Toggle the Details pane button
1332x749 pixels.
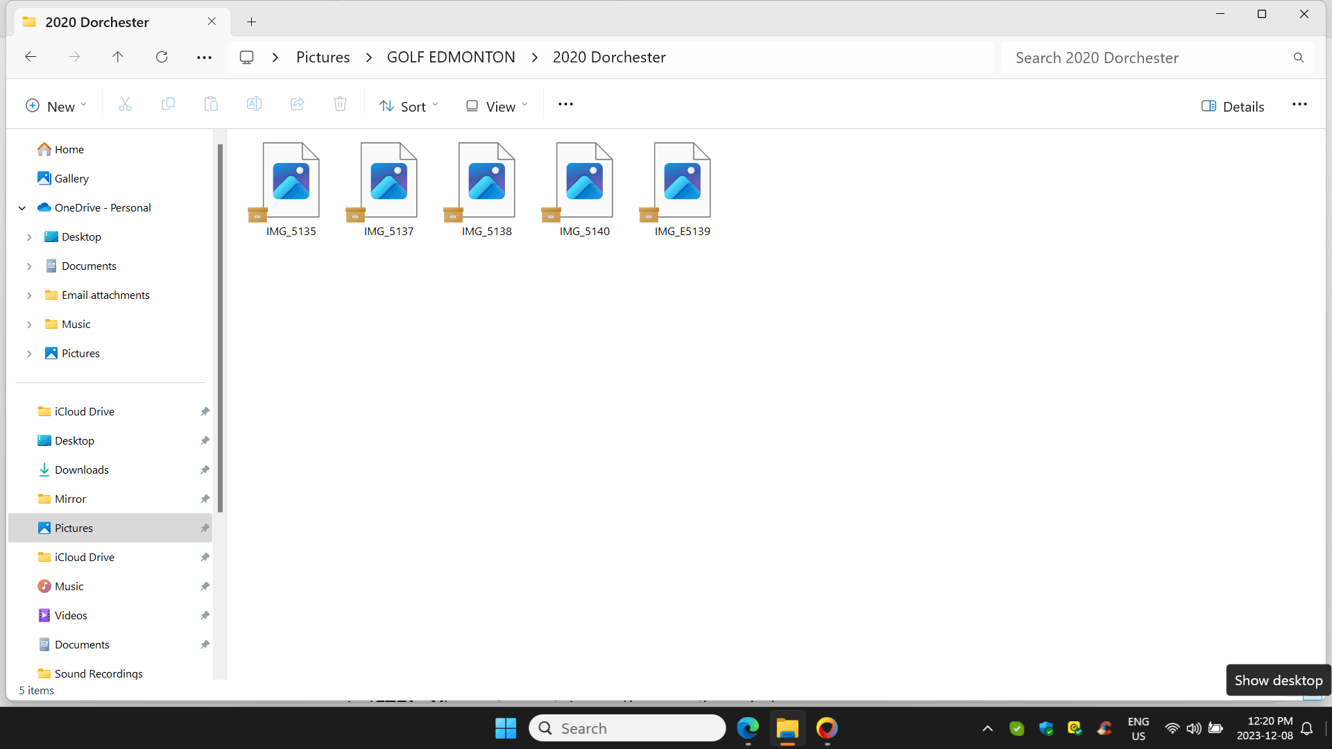[1232, 106]
